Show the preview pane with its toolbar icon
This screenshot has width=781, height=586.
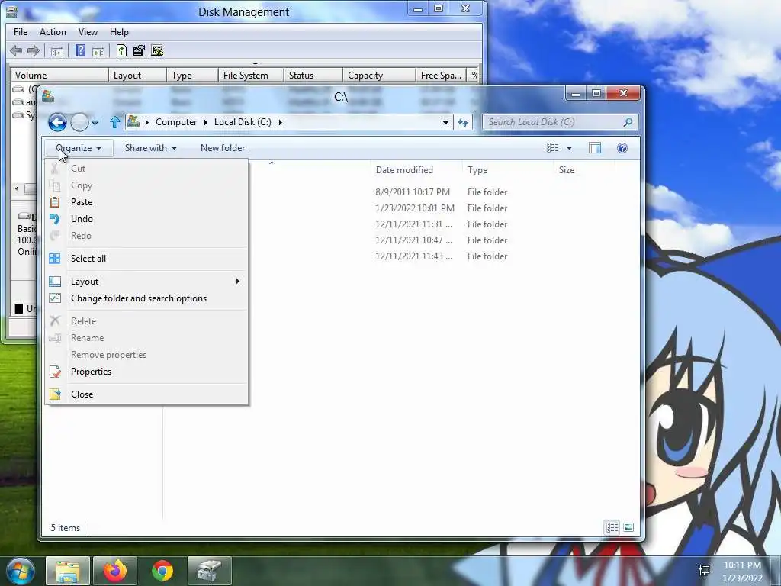click(x=595, y=148)
